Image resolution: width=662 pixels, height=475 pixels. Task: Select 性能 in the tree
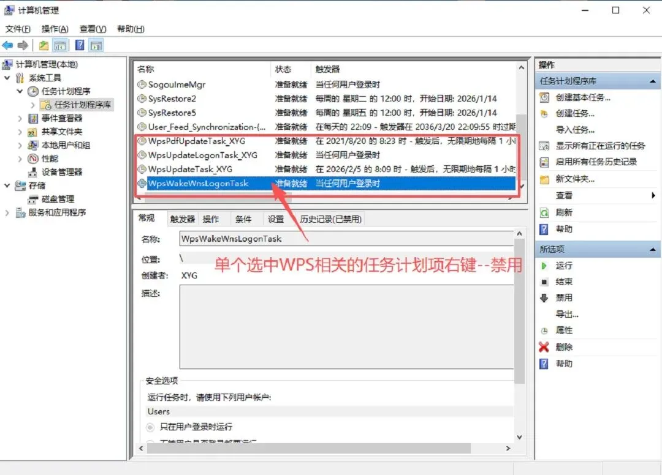pos(50,159)
